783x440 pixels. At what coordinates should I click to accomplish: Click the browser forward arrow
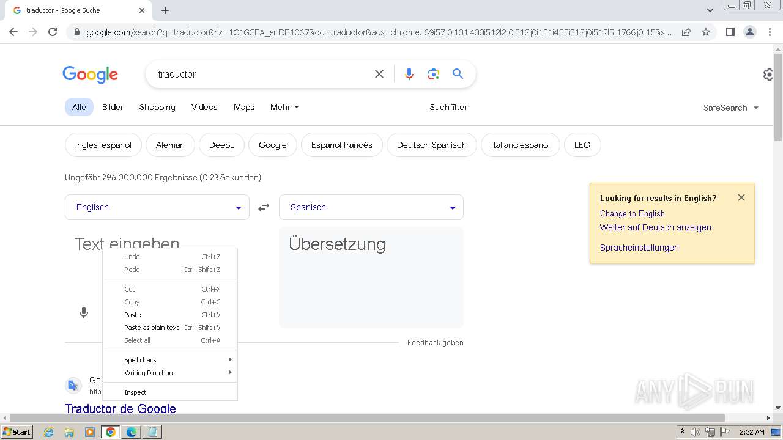click(33, 32)
